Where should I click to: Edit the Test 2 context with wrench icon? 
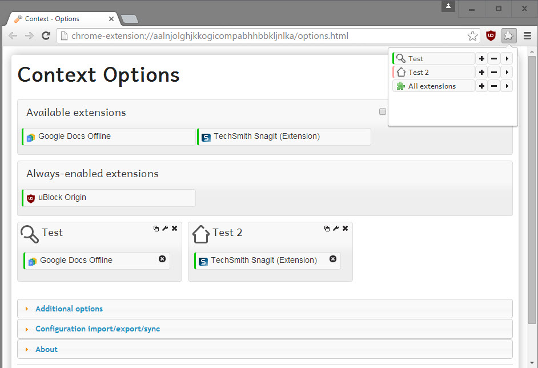click(336, 228)
